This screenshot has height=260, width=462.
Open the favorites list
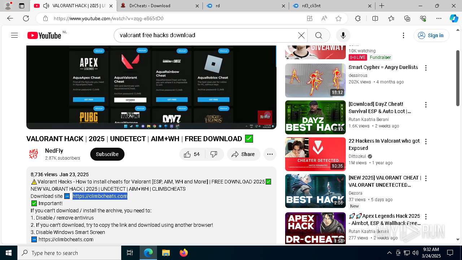(391, 18)
